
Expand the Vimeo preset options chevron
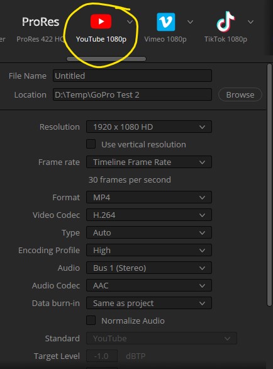click(x=190, y=22)
